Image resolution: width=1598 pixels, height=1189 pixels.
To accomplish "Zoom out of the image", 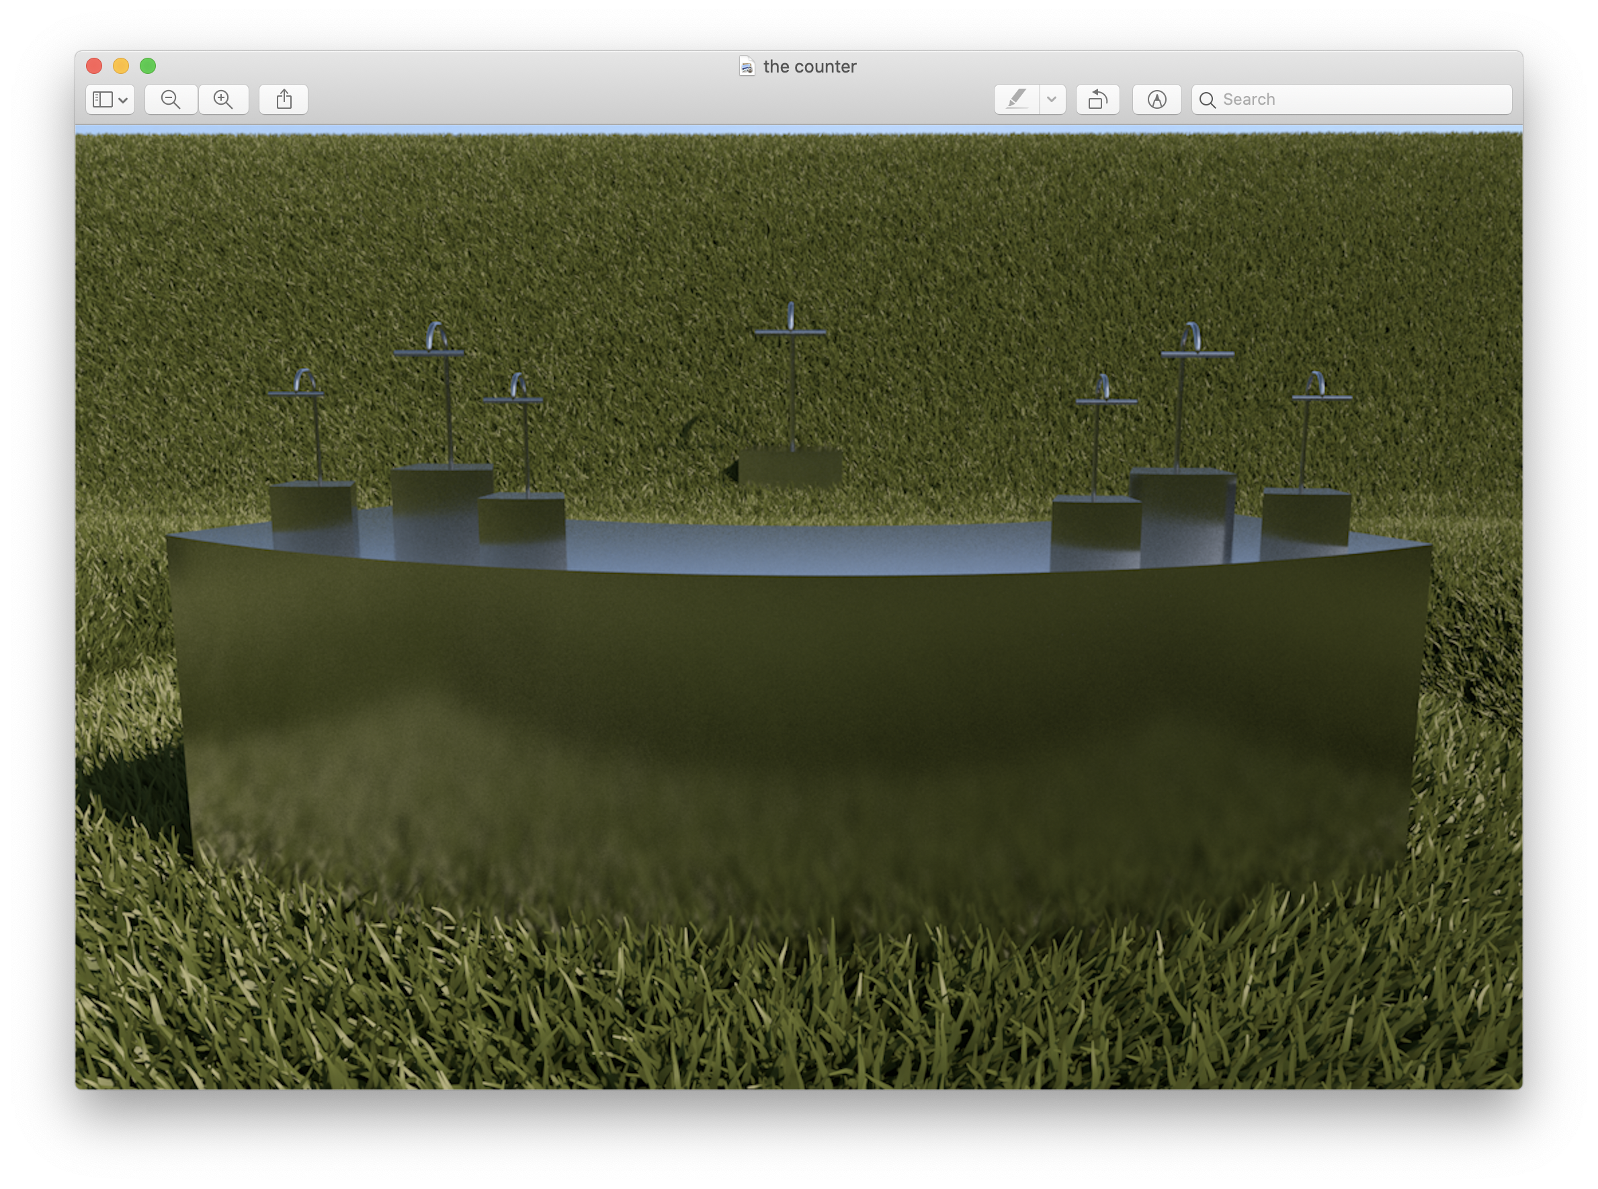I will tap(171, 99).
